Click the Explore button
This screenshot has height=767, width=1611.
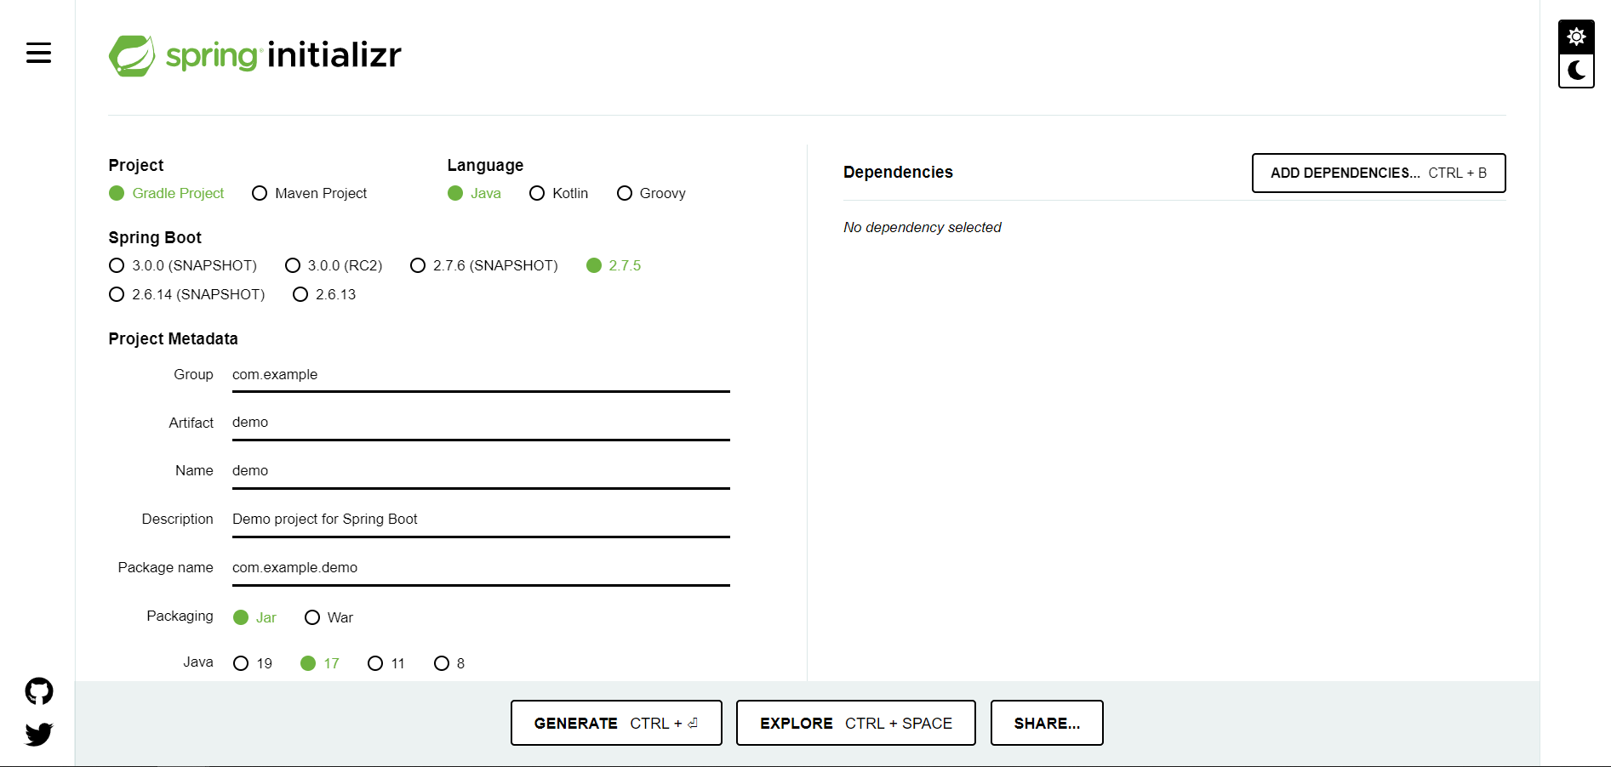click(x=856, y=723)
